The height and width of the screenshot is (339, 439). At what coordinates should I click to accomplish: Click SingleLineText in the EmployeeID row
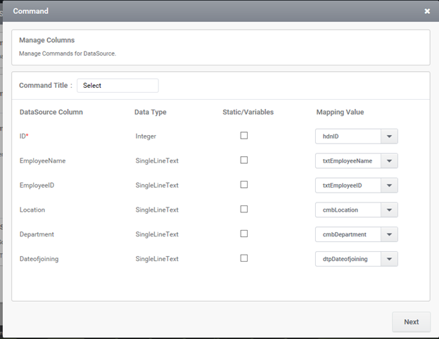click(x=157, y=185)
